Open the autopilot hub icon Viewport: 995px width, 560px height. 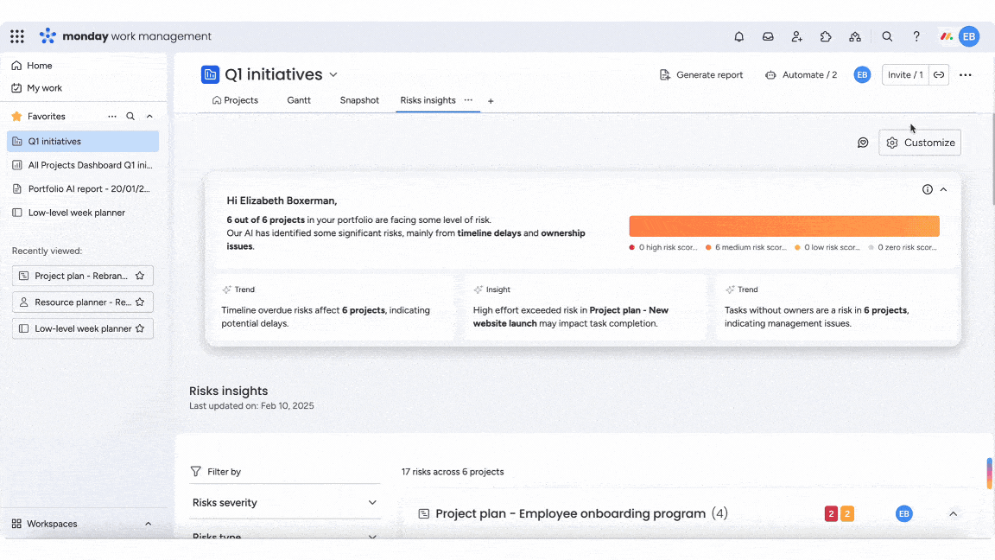click(x=855, y=37)
